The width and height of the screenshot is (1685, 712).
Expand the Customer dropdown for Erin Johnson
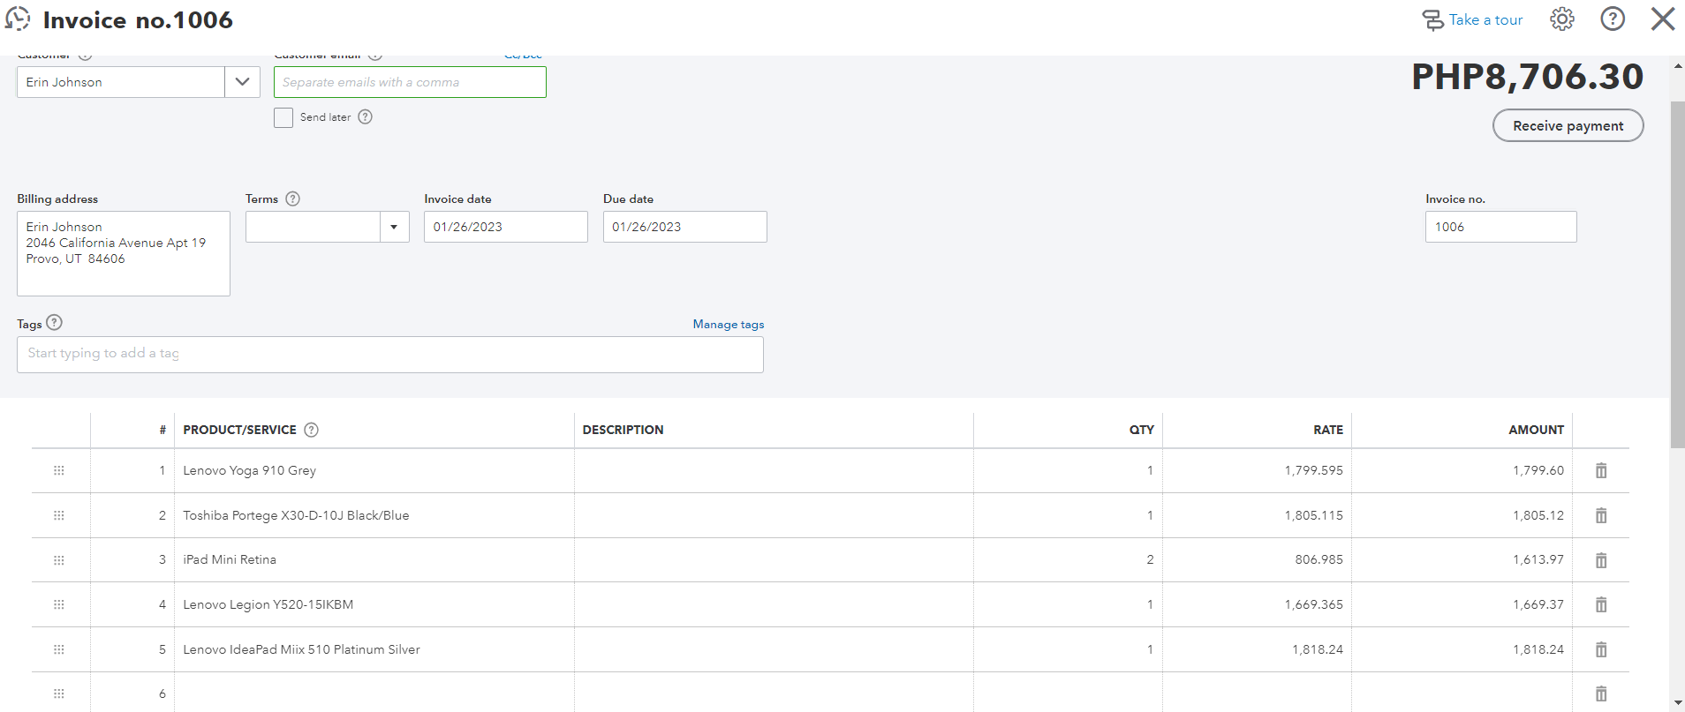(x=242, y=82)
